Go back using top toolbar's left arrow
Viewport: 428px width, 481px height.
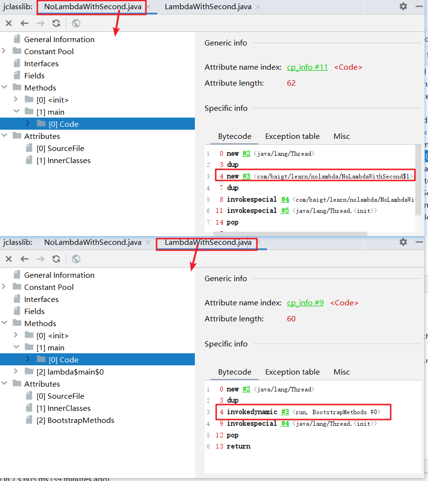25,23
